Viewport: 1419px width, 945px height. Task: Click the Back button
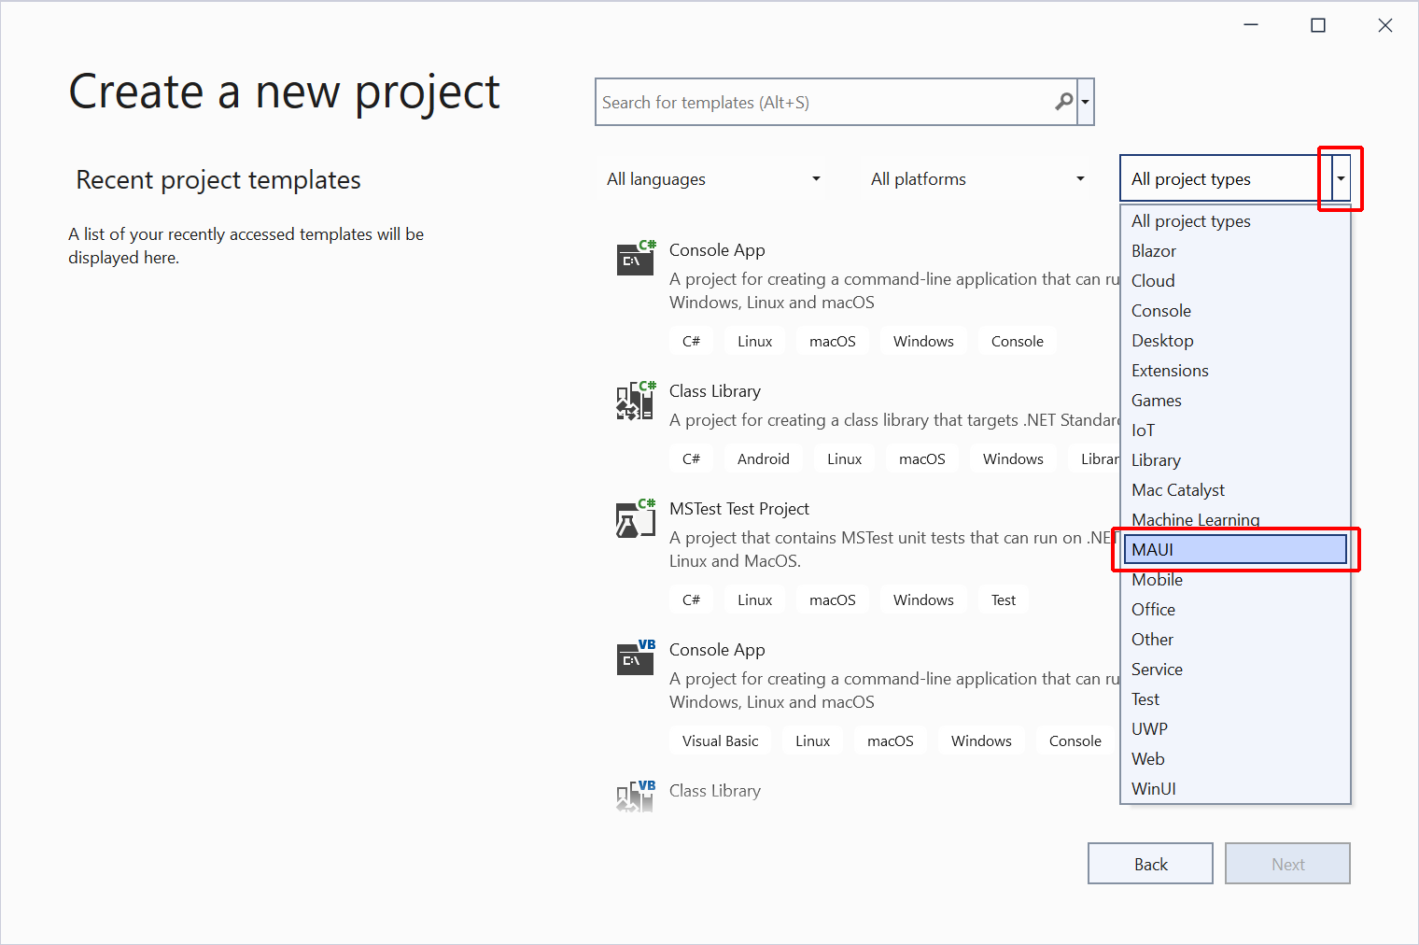point(1149,863)
